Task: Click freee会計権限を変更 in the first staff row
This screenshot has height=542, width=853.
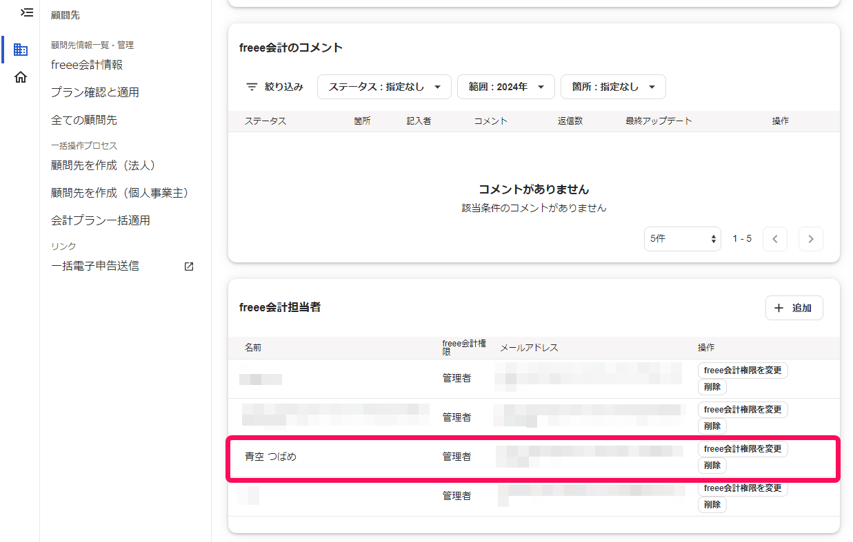Action: 743,370
